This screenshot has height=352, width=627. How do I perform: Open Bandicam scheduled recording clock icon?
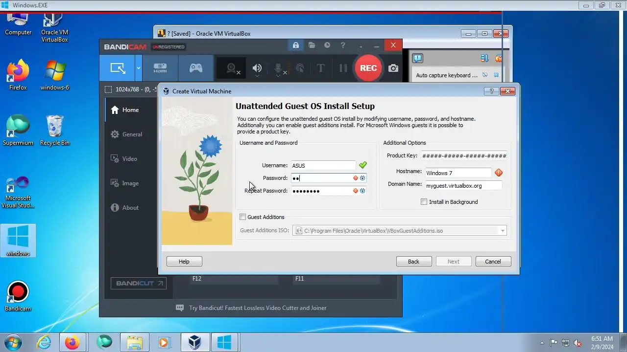coord(327,45)
